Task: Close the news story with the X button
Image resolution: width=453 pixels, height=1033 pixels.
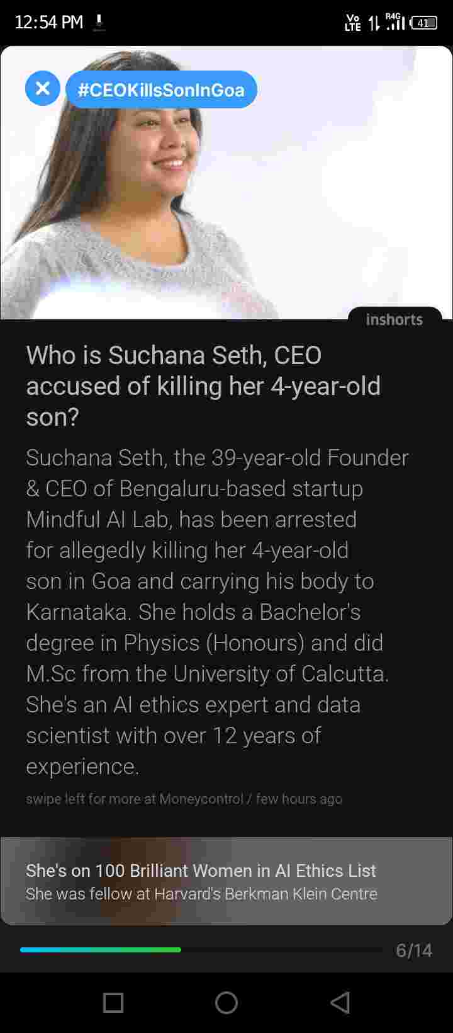Action: [x=43, y=88]
